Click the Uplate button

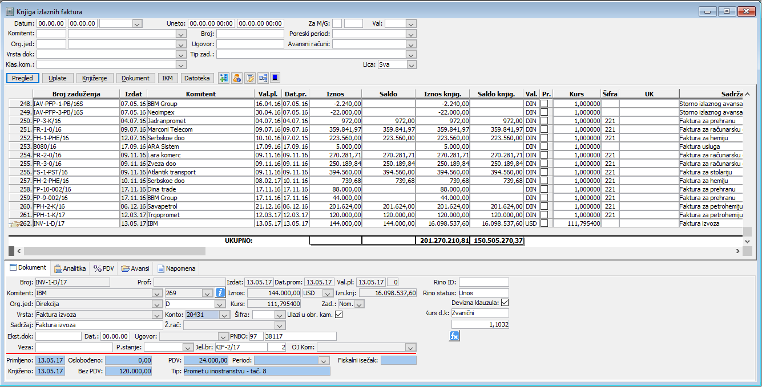click(58, 78)
